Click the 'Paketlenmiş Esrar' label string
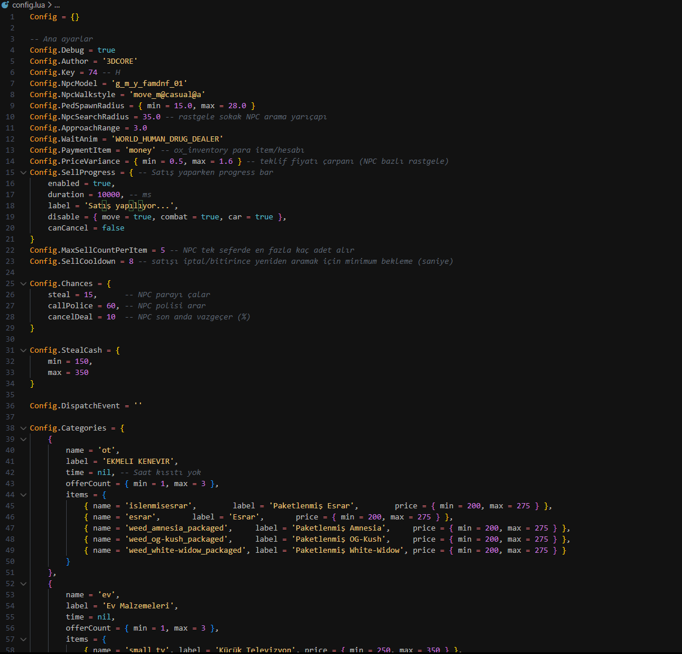Image resolution: width=682 pixels, height=654 pixels. point(311,506)
